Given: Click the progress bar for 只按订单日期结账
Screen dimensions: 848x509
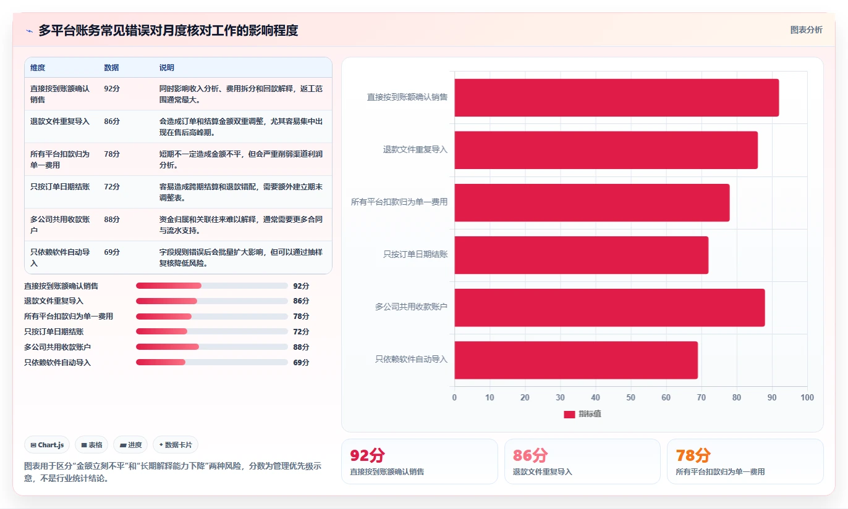Looking at the screenshot, I should pos(212,332).
